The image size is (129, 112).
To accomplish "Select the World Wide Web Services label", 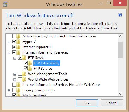I will click(x=48, y=79).
